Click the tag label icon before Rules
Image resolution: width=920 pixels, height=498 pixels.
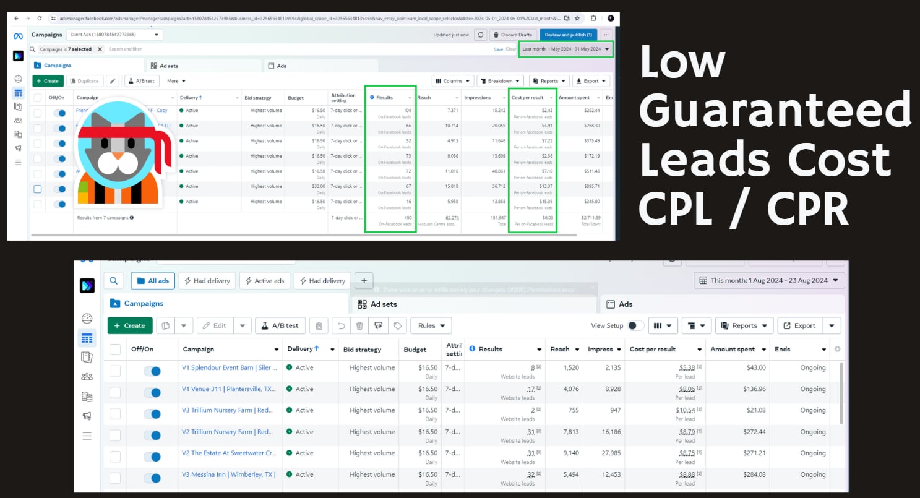coord(398,325)
